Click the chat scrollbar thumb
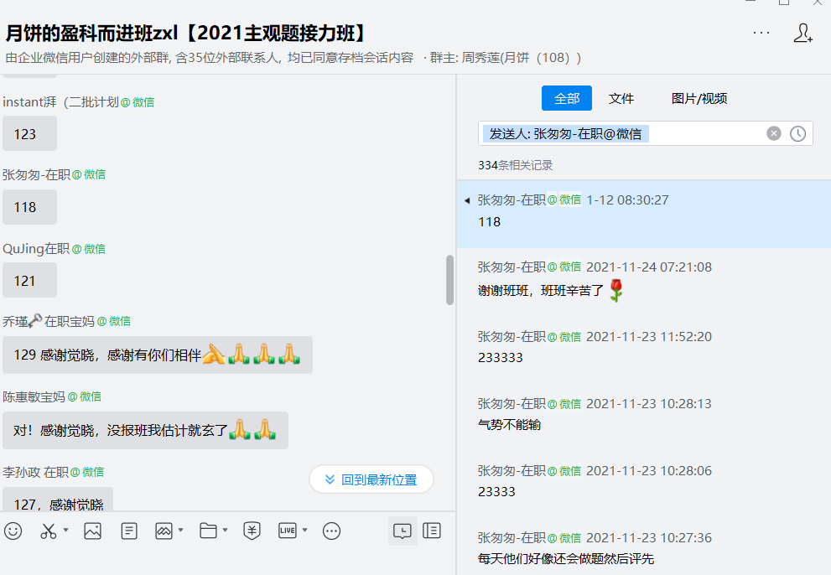The image size is (831, 575). point(450,280)
